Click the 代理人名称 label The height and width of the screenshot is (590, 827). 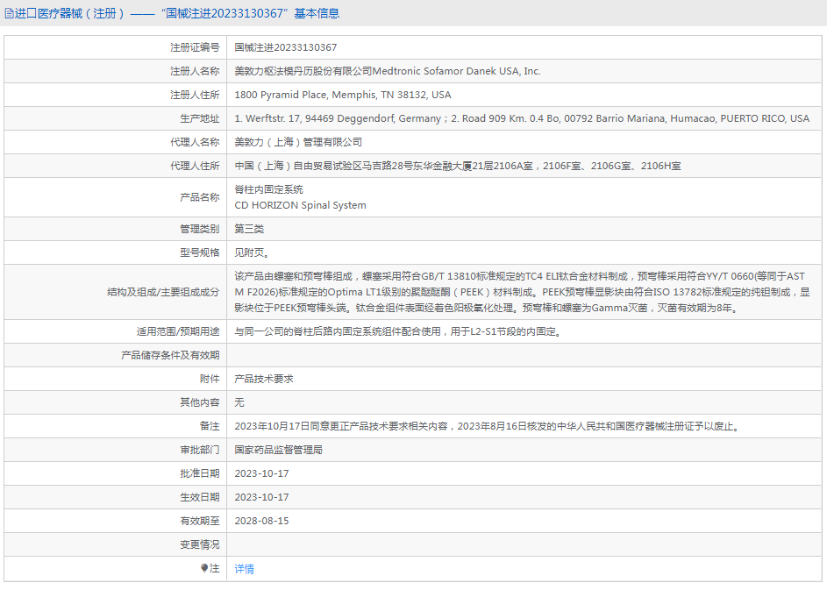195,142
